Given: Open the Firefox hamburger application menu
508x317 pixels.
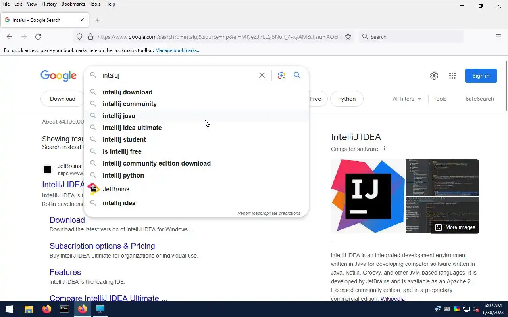Looking at the screenshot, I should pos(498,37).
